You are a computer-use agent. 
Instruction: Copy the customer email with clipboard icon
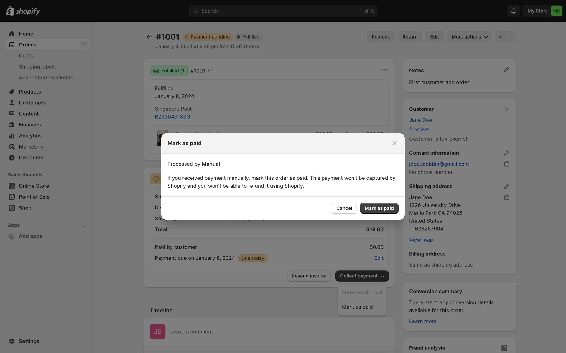click(506, 164)
